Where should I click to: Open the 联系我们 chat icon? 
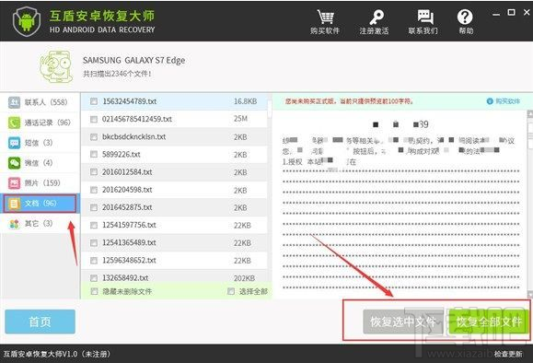[x=424, y=17]
